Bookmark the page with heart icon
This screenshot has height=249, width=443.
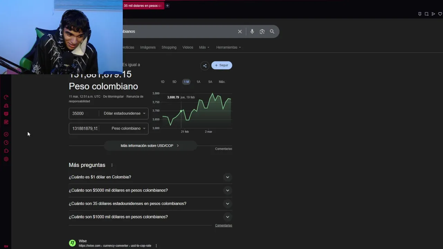440,14
